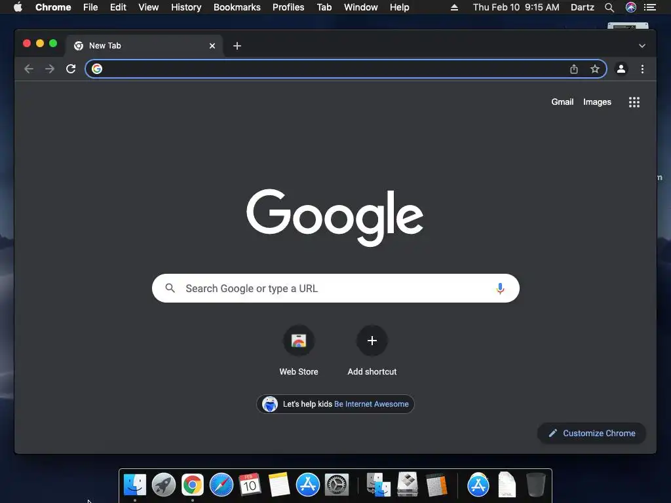Viewport: 671px width, 503px height.
Task: Click the Customize Chrome button
Action: coord(592,434)
